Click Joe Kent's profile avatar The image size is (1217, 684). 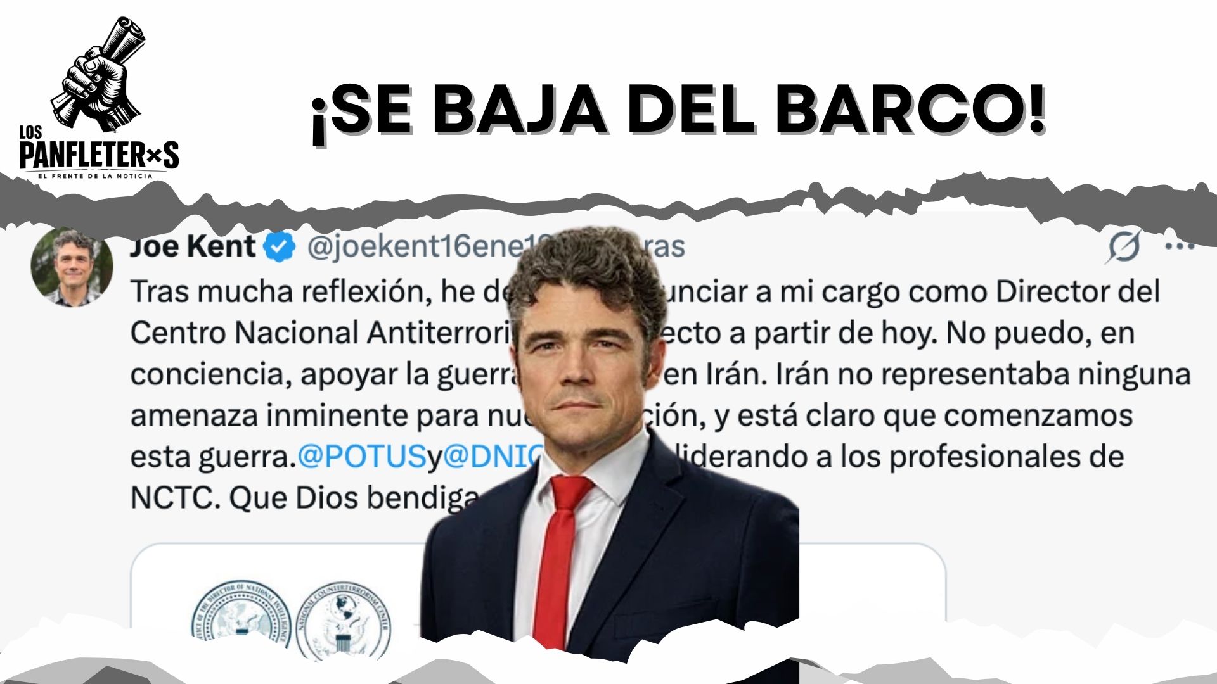coord(72,268)
